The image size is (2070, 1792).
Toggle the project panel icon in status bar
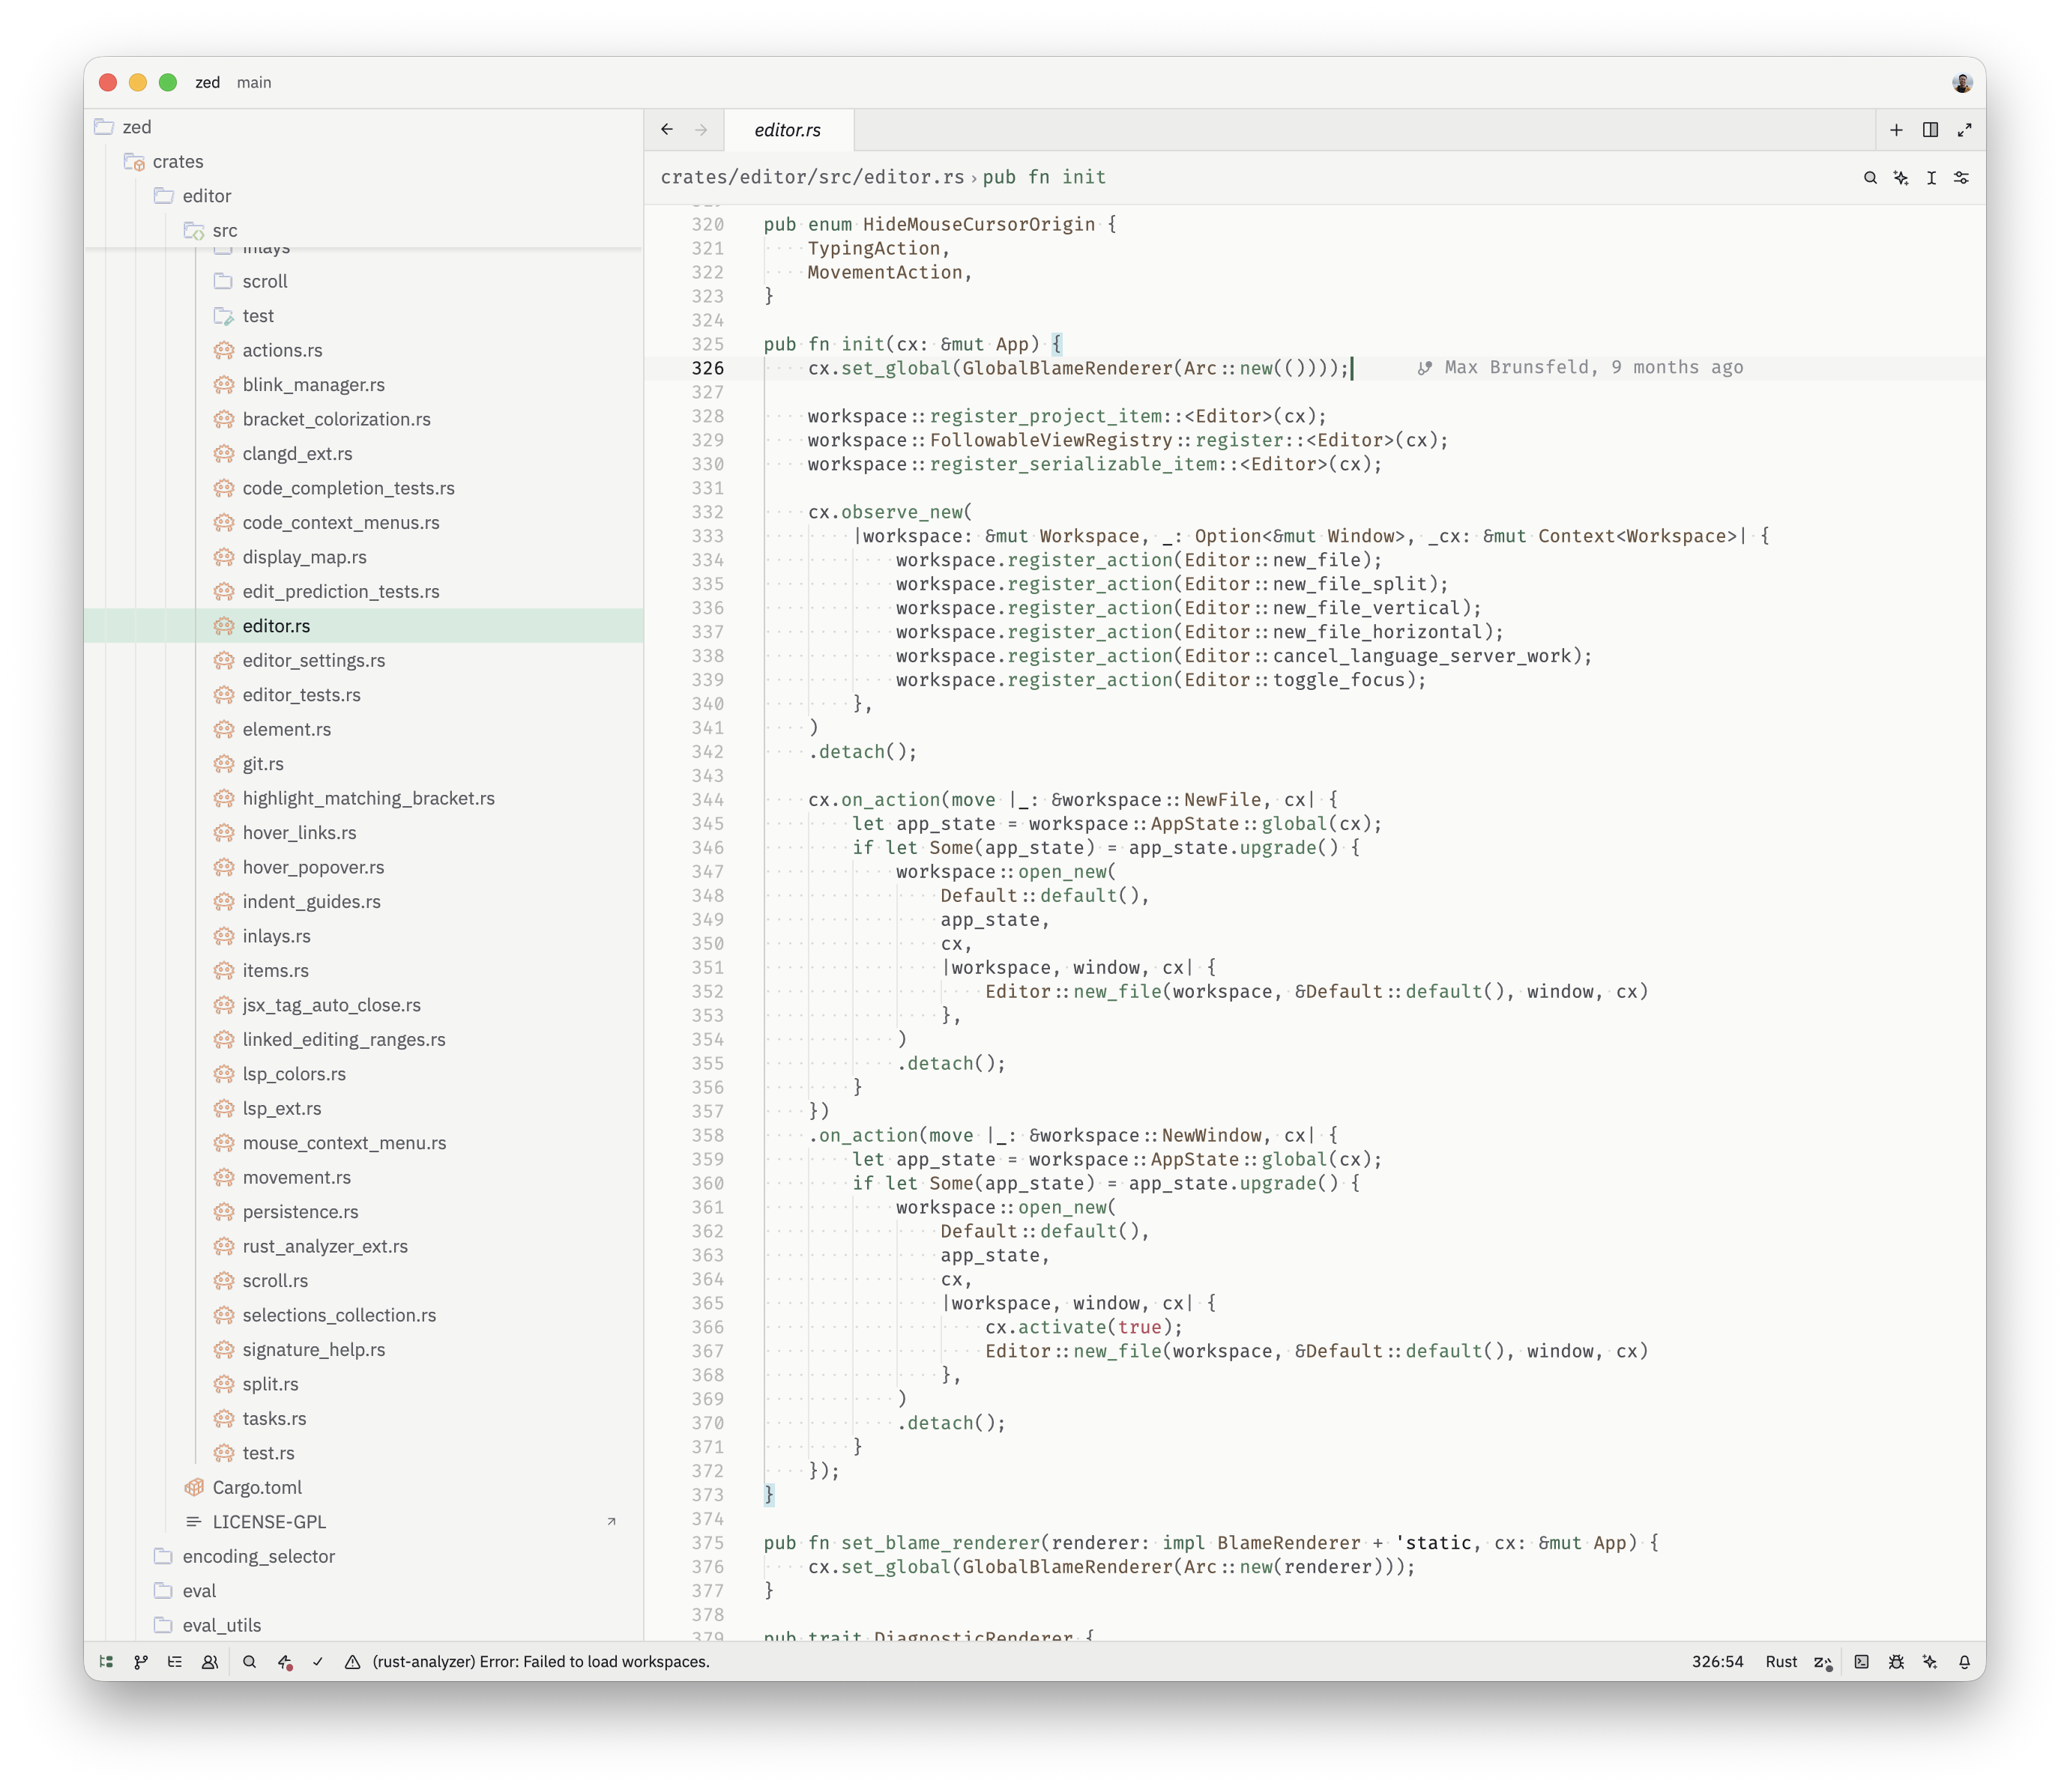click(106, 1661)
